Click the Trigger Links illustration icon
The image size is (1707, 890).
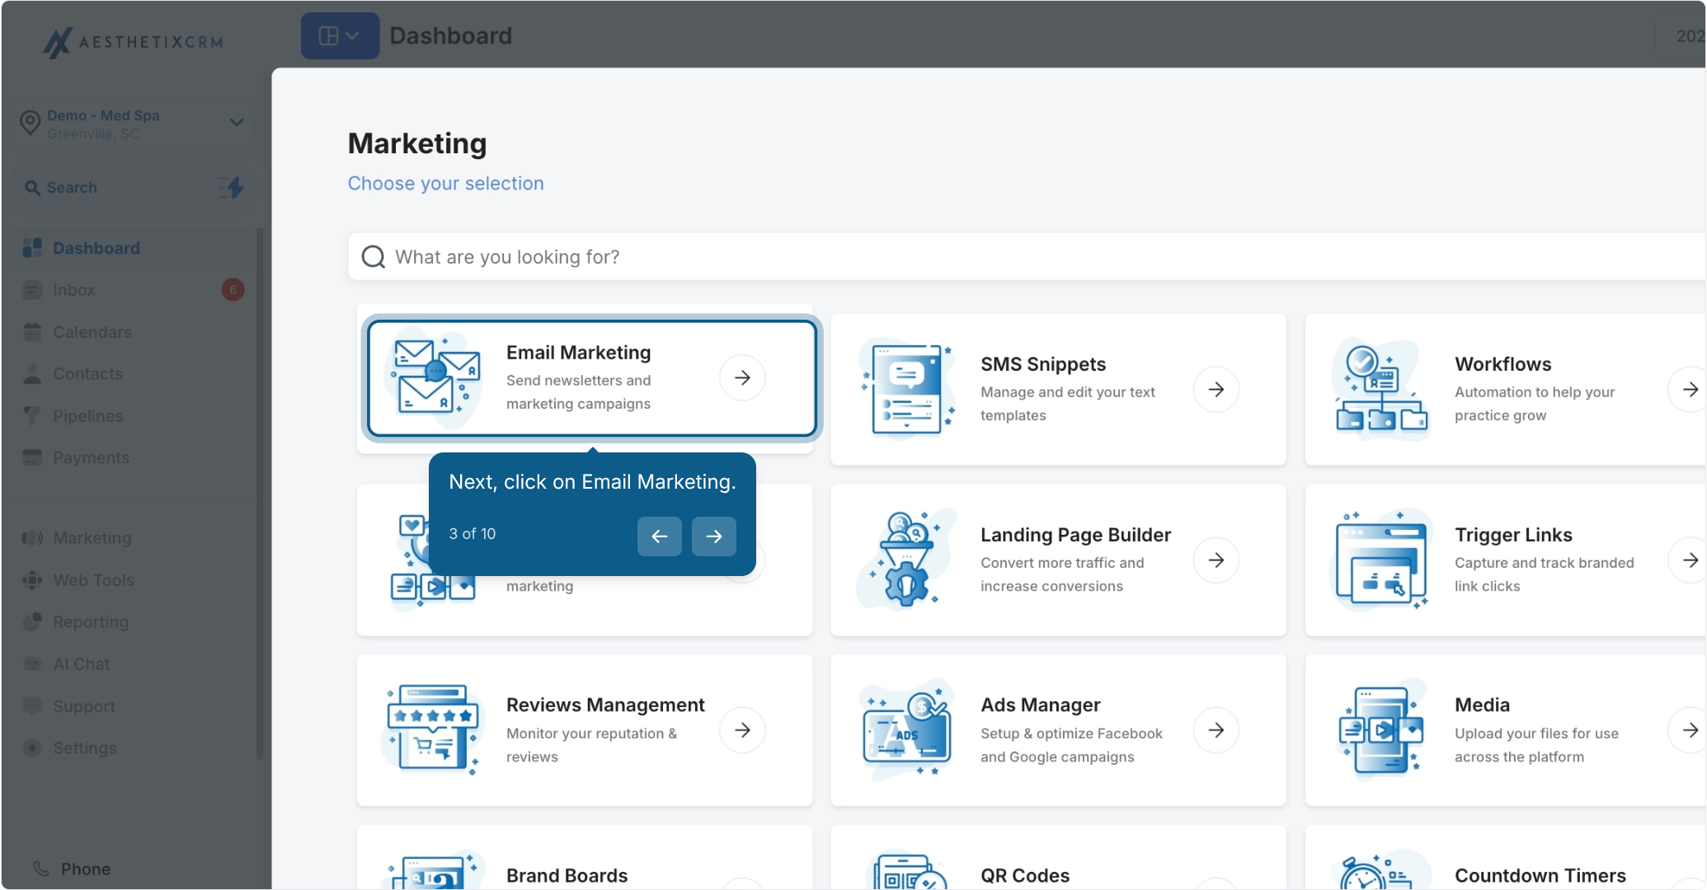click(x=1381, y=560)
